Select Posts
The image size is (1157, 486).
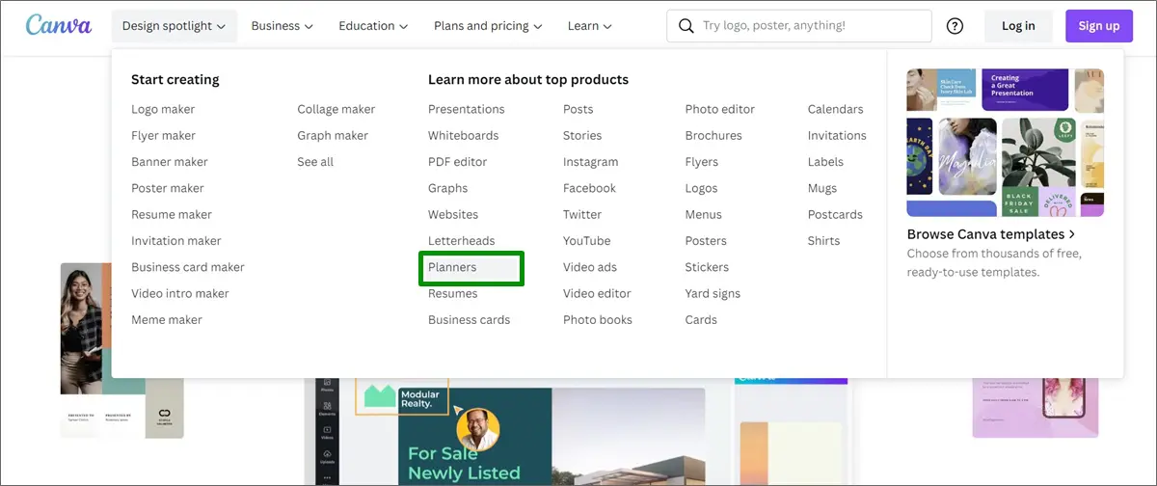coord(578,109)
